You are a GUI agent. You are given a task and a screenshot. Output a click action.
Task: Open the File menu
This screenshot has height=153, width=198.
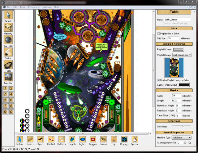[x=9, y=7]
